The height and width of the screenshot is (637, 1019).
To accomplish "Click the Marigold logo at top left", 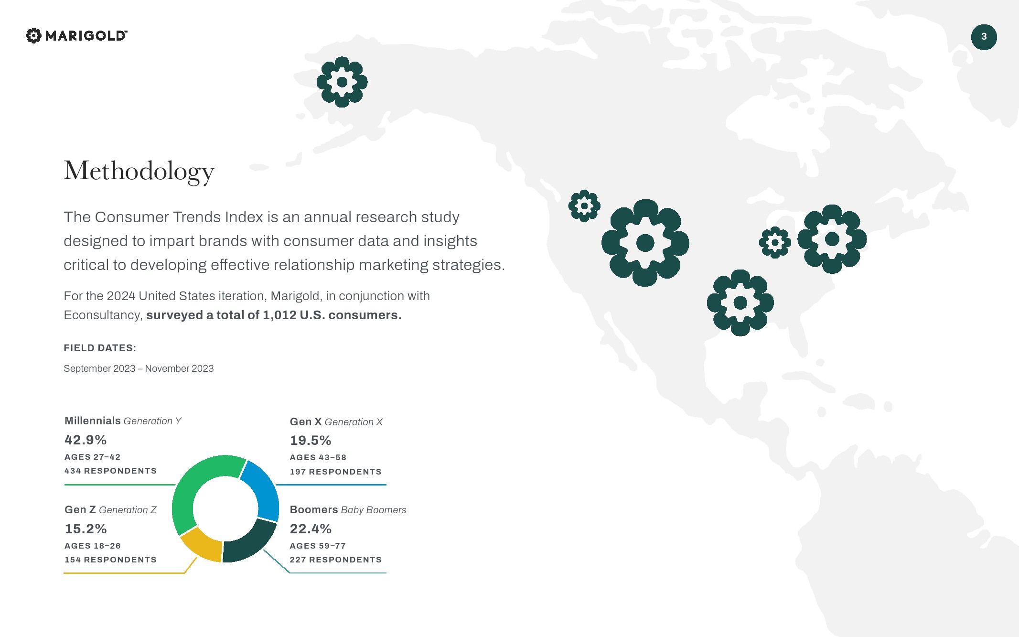I will tap(76, 35).
